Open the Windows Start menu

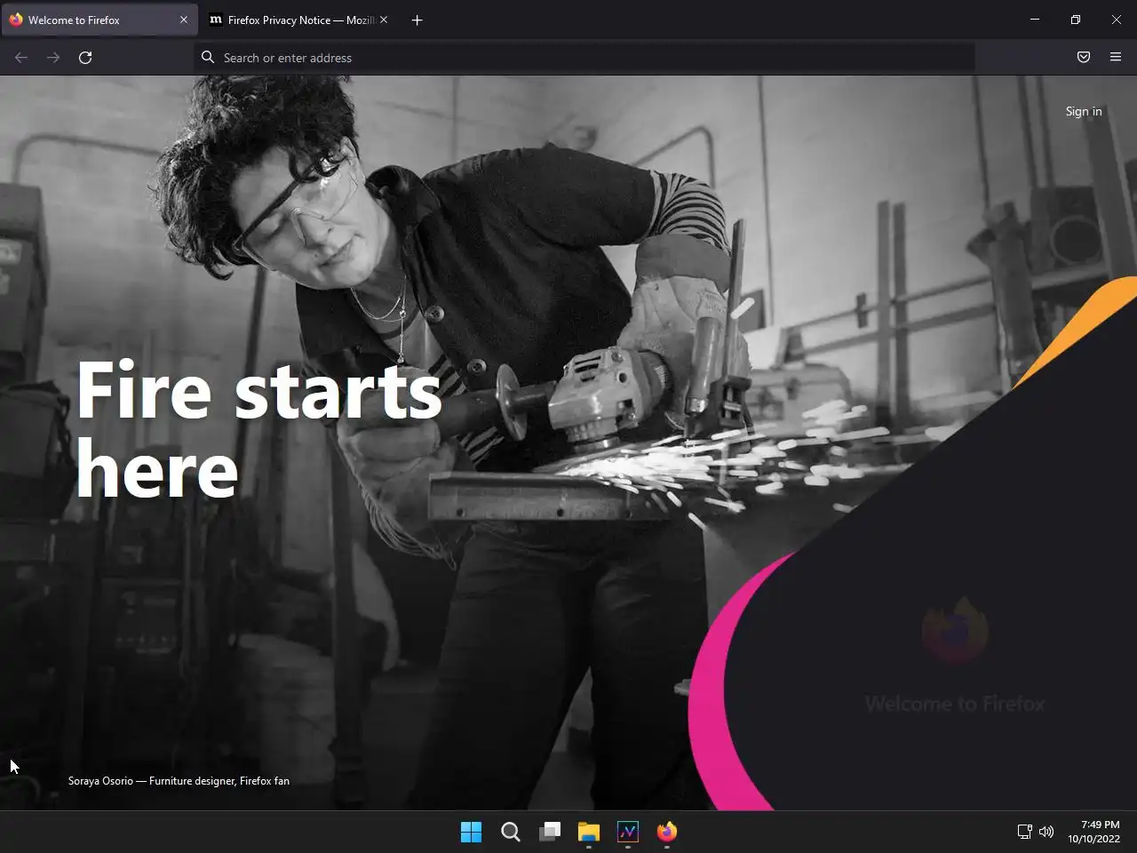pyautogui.click(x=471, y=832)
